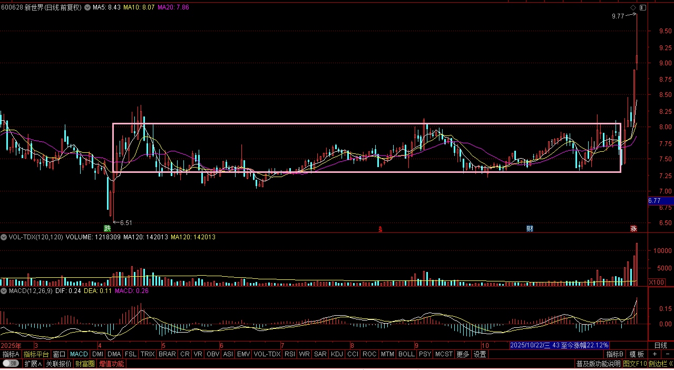Select the CR indicator
The image size is (674, 370).
tap(185, 354)
